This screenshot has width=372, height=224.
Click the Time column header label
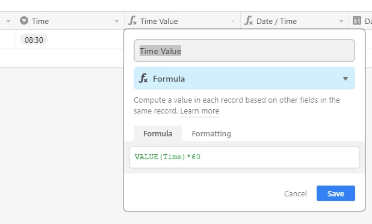click(x=40, y=21)
